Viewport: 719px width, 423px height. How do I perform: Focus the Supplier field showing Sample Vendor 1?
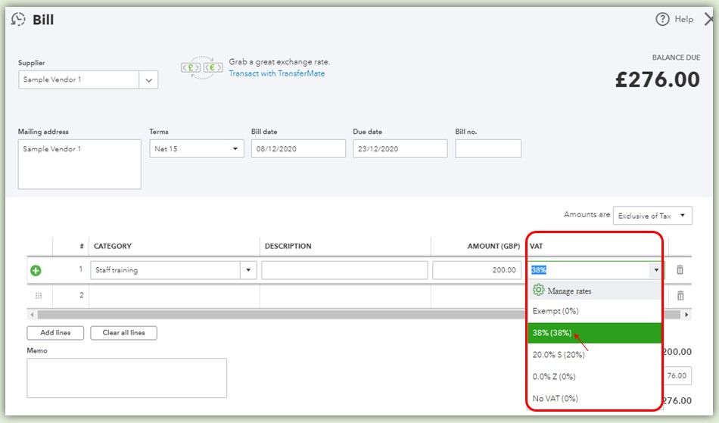79,79
